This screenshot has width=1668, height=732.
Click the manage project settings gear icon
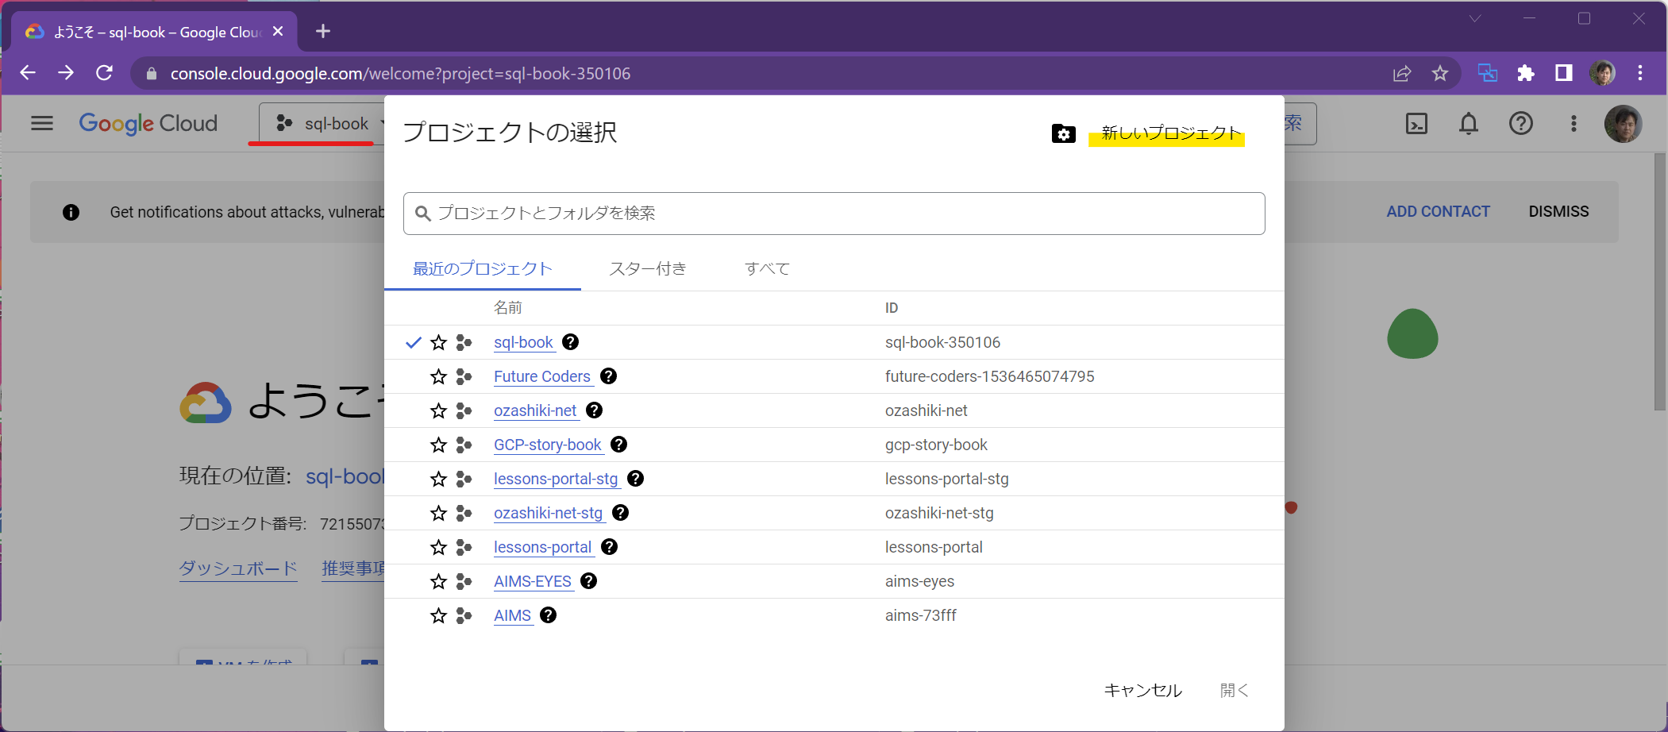1063,133
